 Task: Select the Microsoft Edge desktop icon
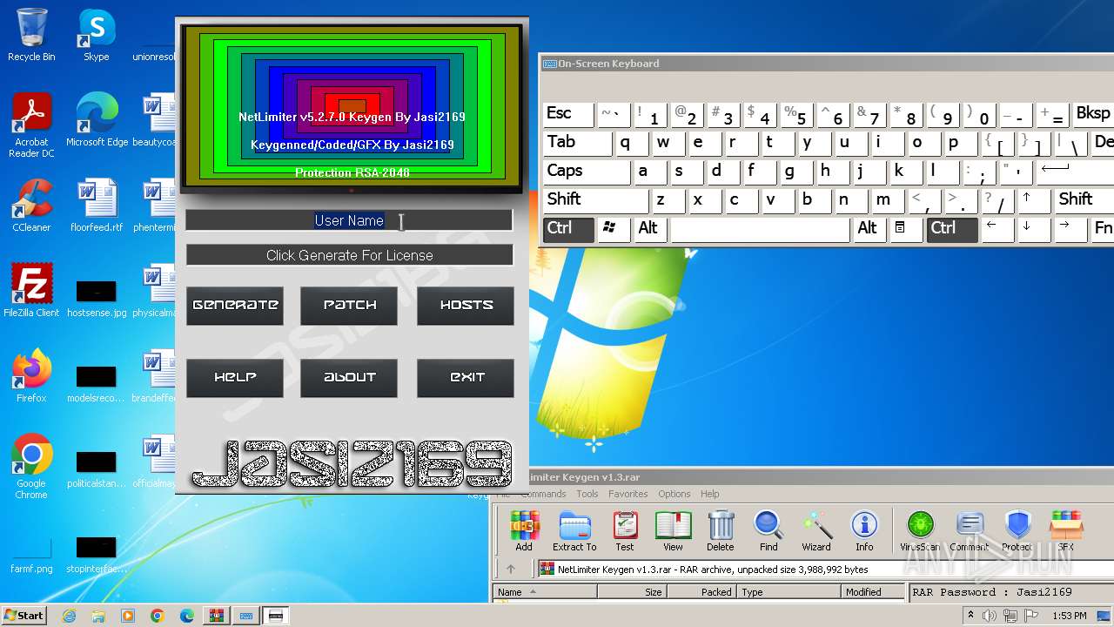97,120
